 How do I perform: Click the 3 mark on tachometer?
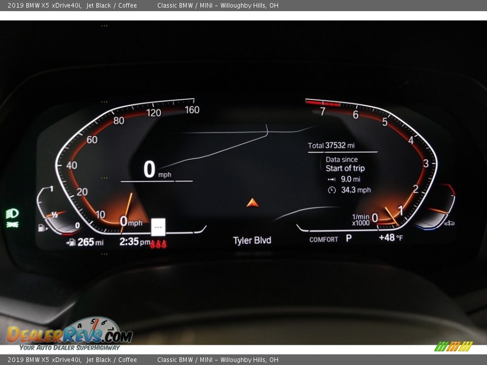pyautogui.click(x=426, y=164)
